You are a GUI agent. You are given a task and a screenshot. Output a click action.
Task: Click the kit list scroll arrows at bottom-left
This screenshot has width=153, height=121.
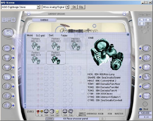(25, 106)
